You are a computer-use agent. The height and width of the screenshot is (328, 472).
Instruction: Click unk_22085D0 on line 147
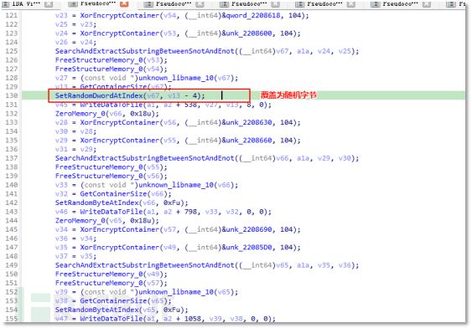point(249,248)
